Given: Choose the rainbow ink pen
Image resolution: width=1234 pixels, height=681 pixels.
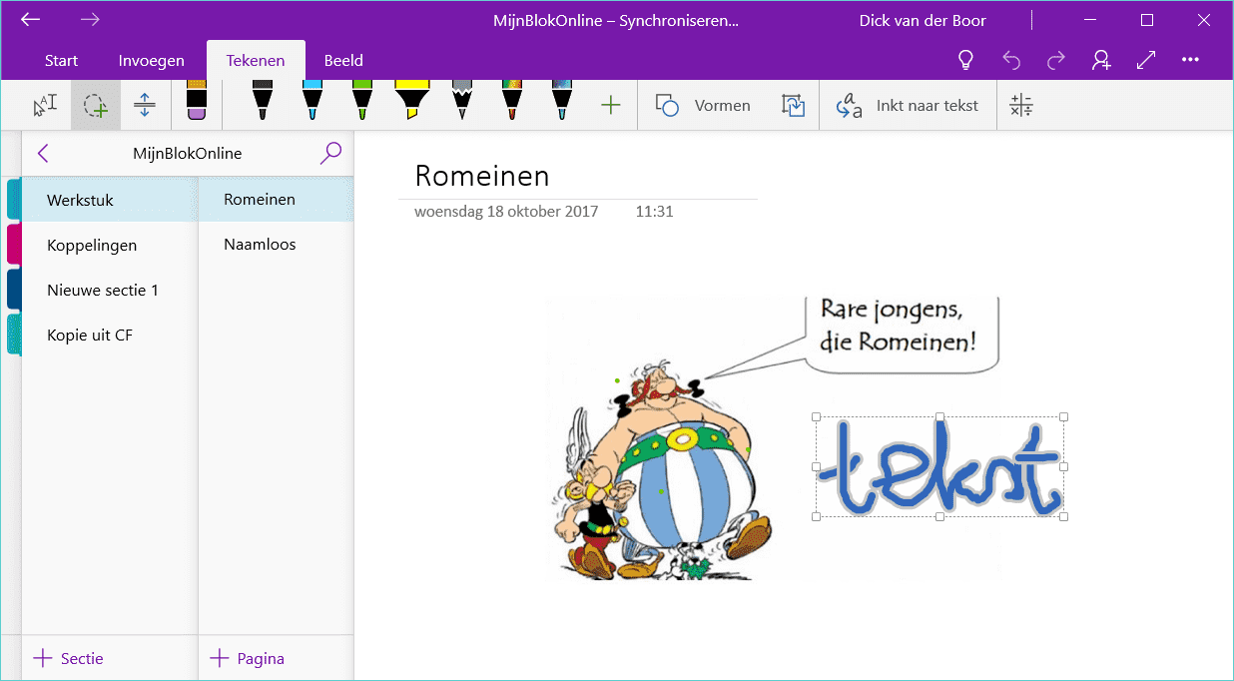Looking at the screenshot, I should click(x=511, y=101).
